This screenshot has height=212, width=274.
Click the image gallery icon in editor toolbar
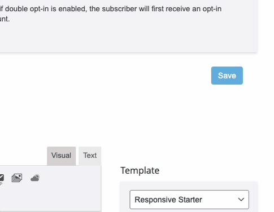click(17, 178)
